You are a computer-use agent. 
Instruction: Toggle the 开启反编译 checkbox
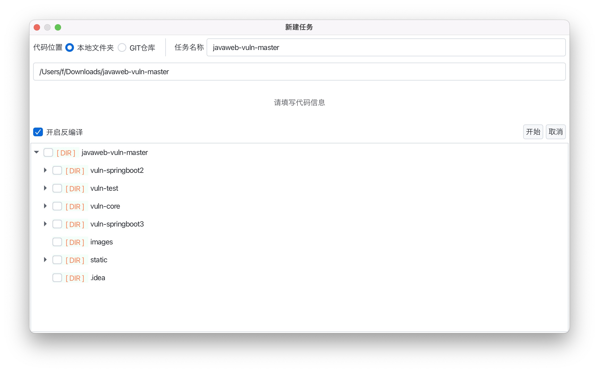tap(38, 132)
